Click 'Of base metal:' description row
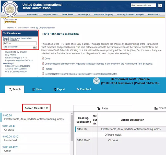Viewport: 166px width, 155px height. (x=113, y=135)
